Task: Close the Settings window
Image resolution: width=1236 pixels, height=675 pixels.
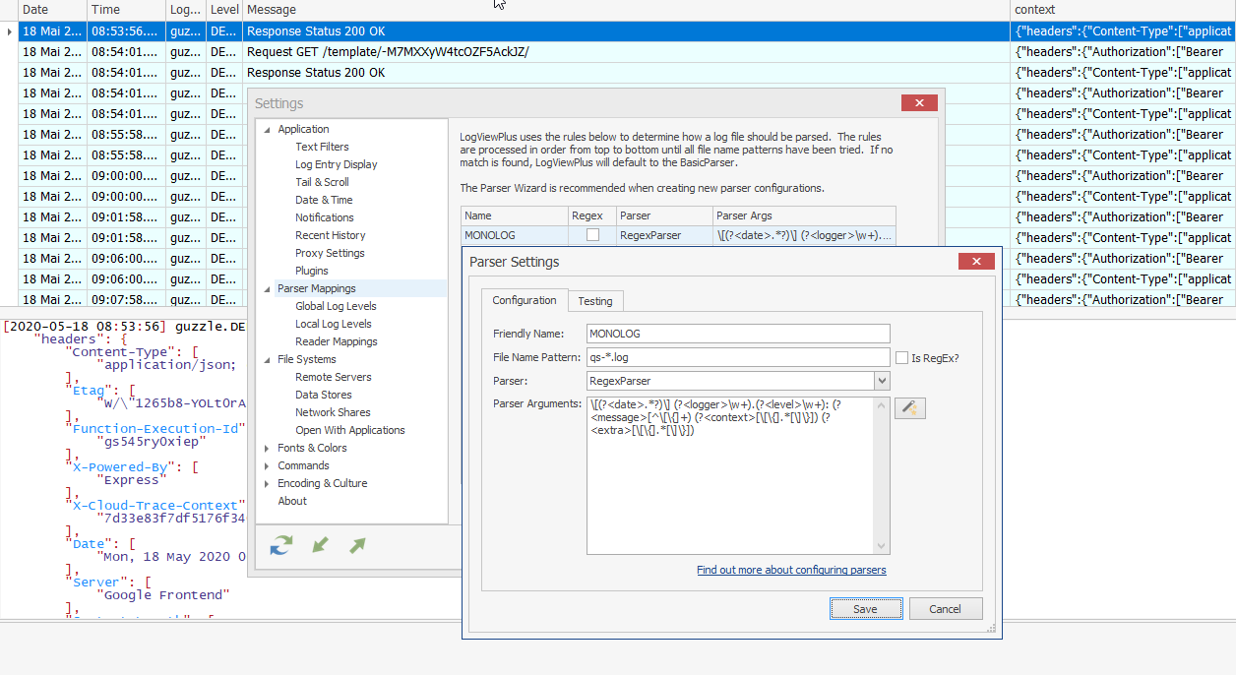Action: click(x=919, y=103)
